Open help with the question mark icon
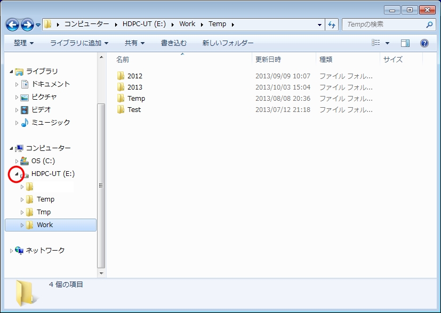Screen dimensions: 441x313 pos(424,43)
